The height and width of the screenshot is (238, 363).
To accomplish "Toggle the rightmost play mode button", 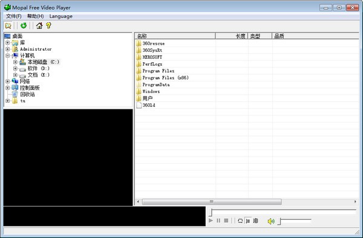I will click(255, 220).
